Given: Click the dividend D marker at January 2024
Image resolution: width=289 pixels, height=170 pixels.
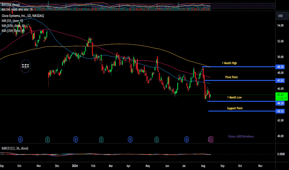Looking at the screenshot, I should click(x=76, y=140).
